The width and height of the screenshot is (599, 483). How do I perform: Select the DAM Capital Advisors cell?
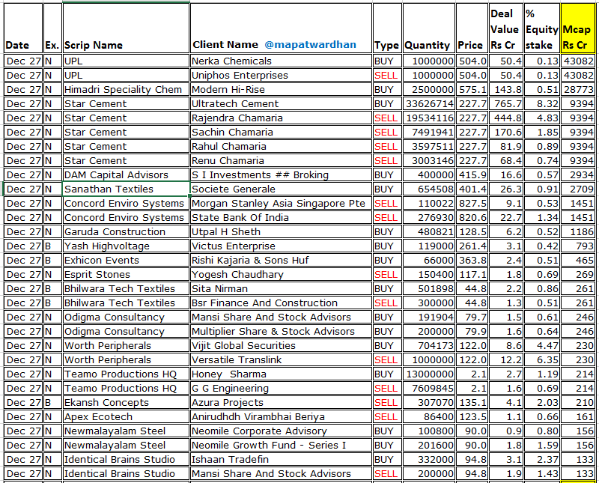pyautogui.click(x=126, y=174)
